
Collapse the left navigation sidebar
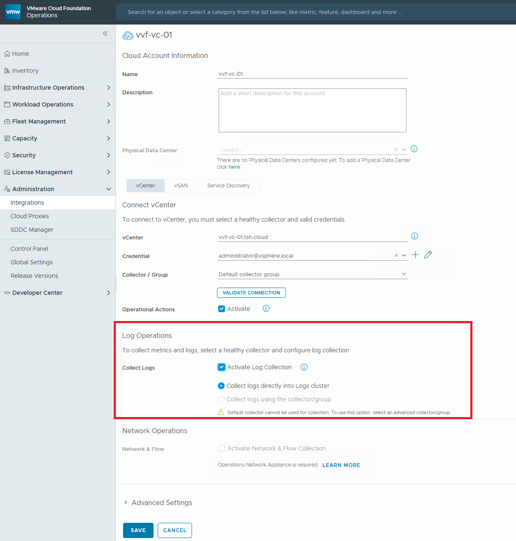click(x=105, y=33)
